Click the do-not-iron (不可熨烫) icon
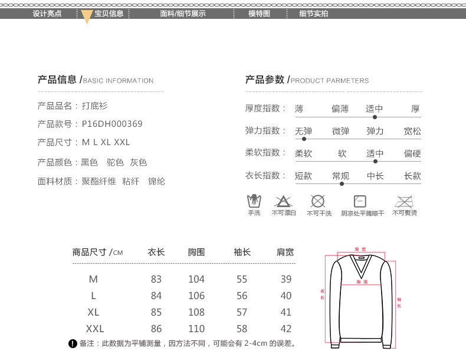The width and height of the screenshot is (466, 364). (404, 201)
